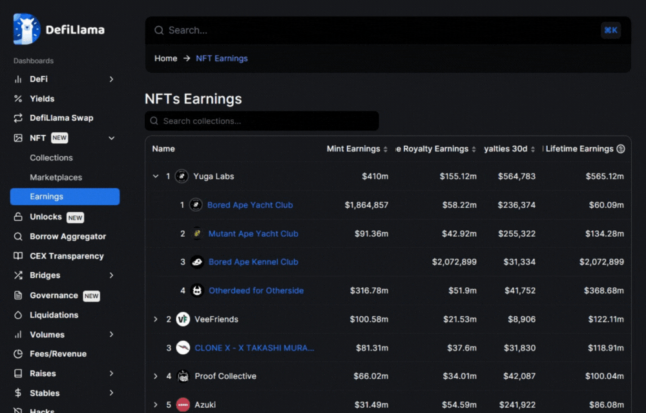Click the Stables dollar sign icon
The width and height of the screenshot is (646, 413).
(x=18, y=393)
